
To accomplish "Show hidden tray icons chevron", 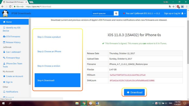I will coord(153,103).
